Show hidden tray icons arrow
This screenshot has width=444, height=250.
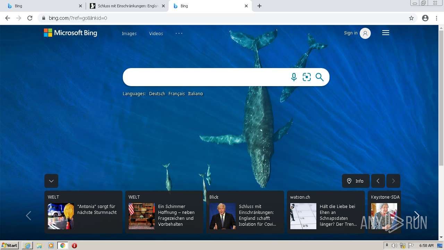pos(387,245)
